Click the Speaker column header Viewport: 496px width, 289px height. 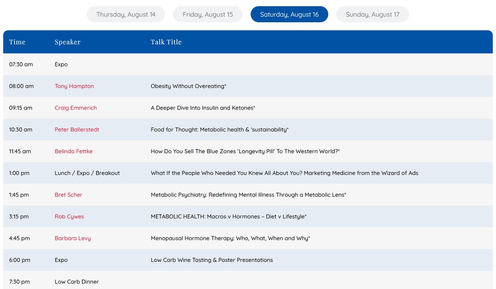(x=67, y=42)
